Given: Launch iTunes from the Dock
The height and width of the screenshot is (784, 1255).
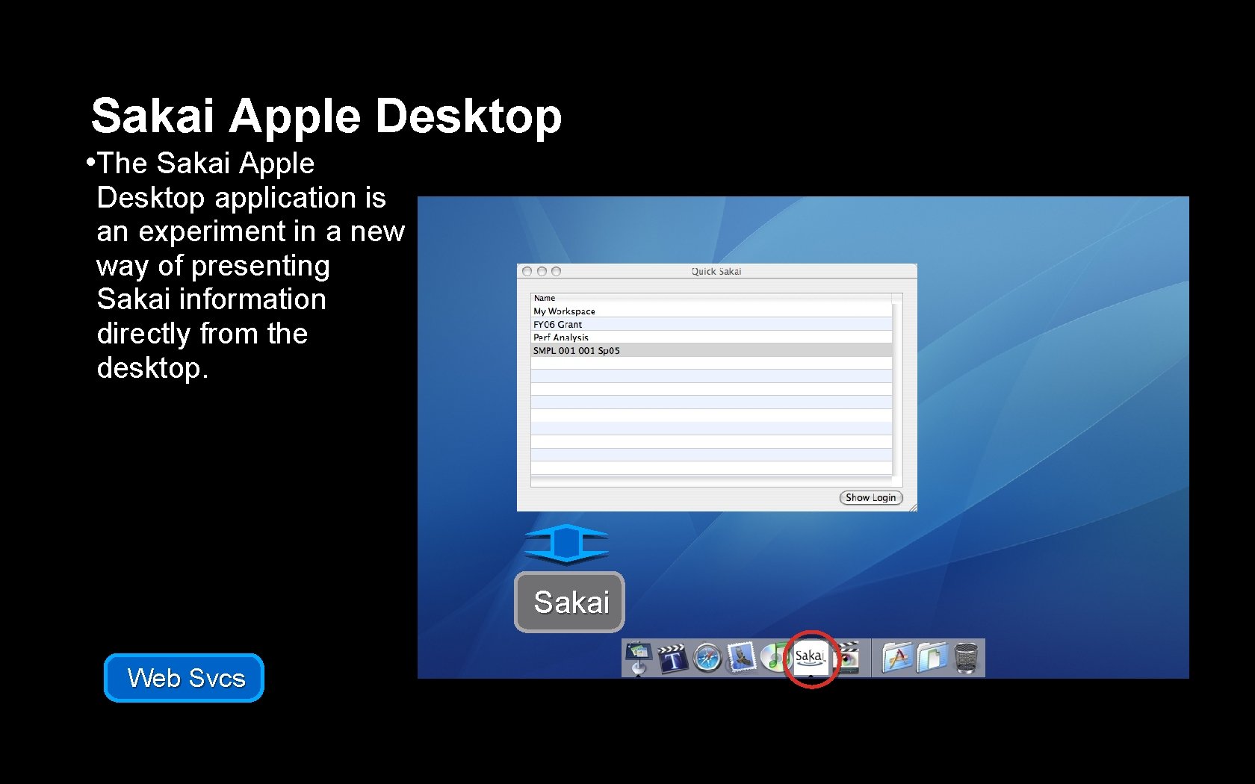Looking at the screenshot, I should 774,658.
